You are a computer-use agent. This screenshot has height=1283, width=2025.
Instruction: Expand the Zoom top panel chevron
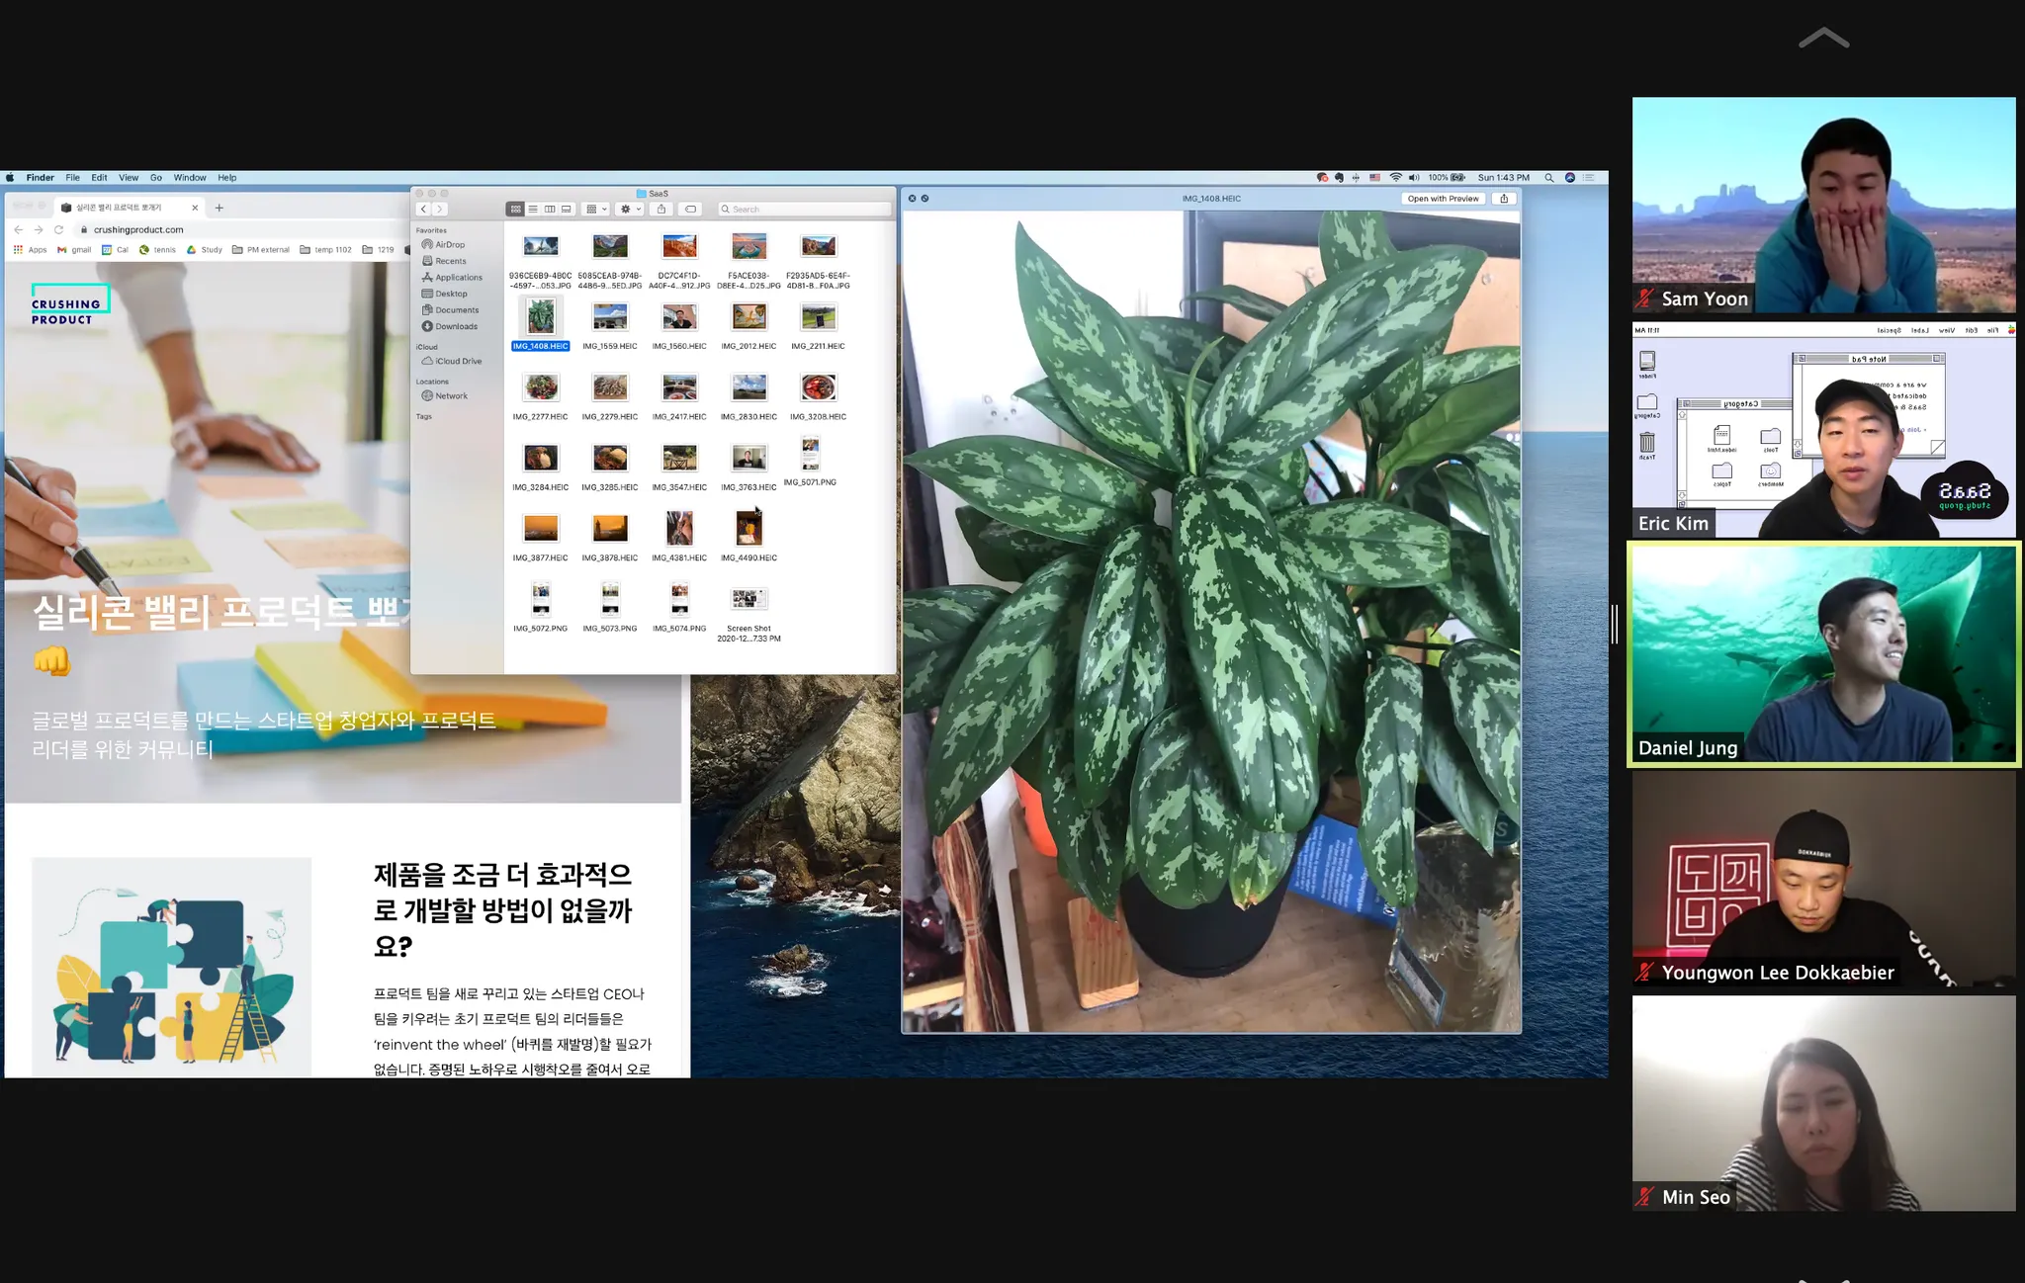[1823, 39]
